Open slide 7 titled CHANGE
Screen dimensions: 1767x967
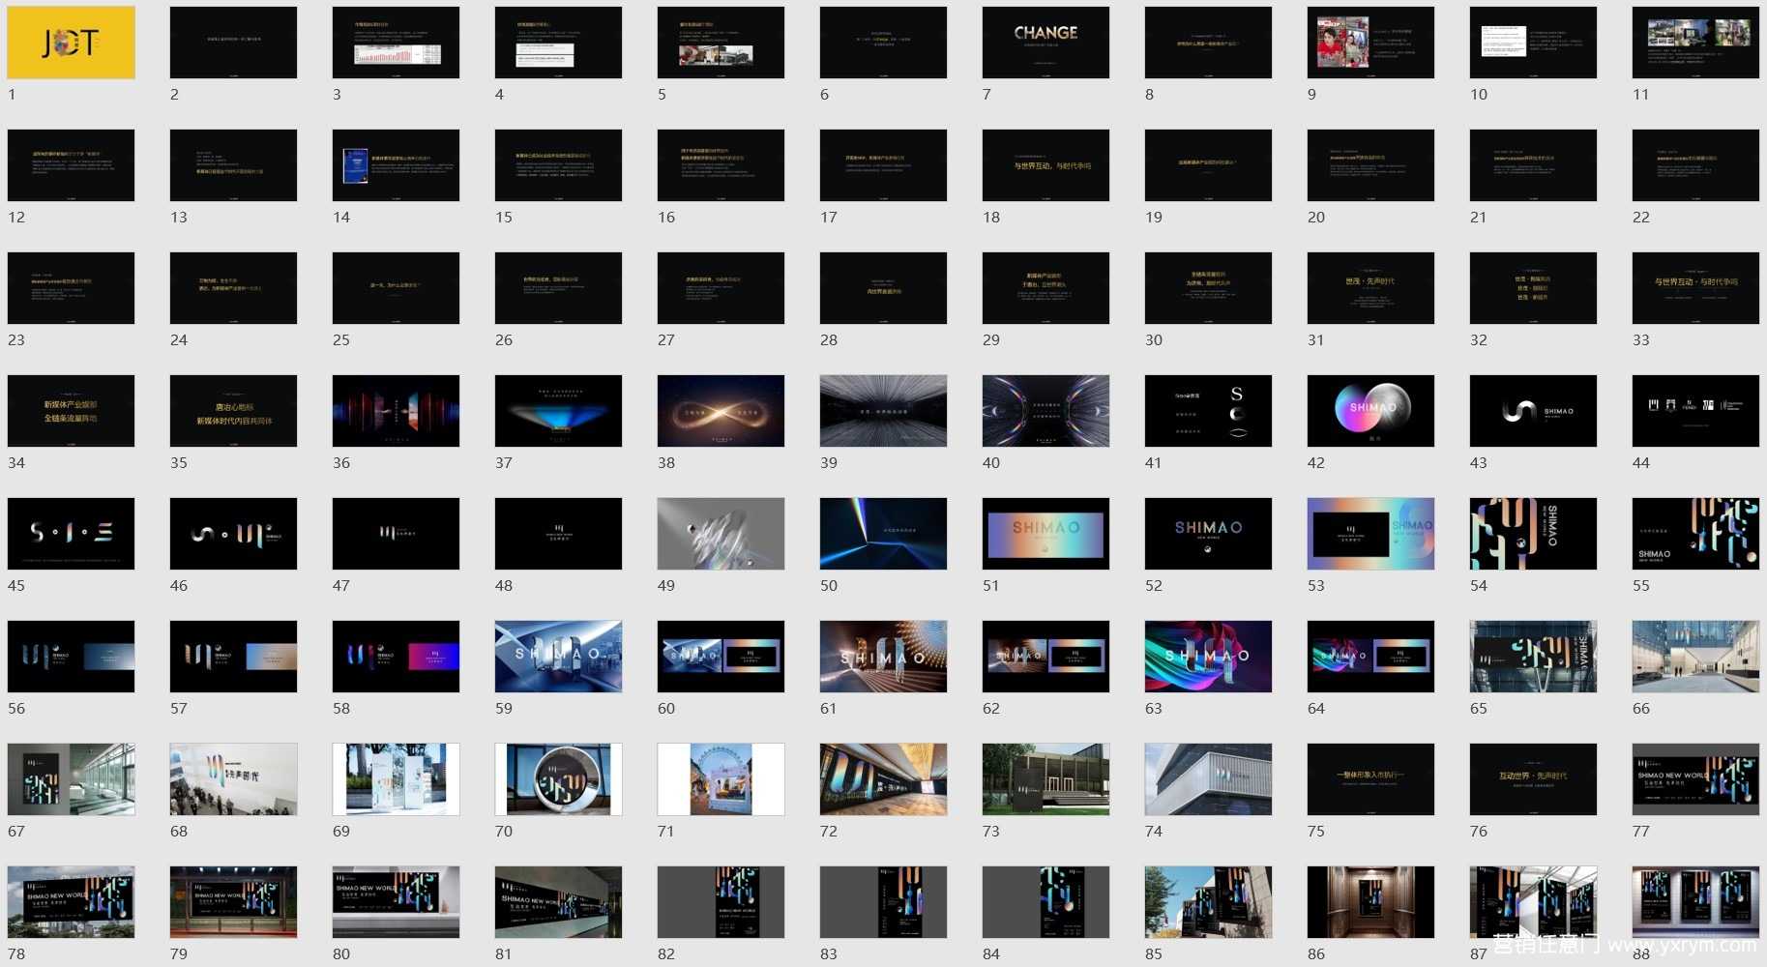(x=1045, y=43)
